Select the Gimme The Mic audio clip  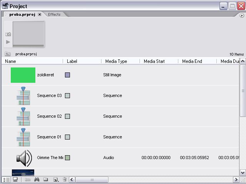50,158
